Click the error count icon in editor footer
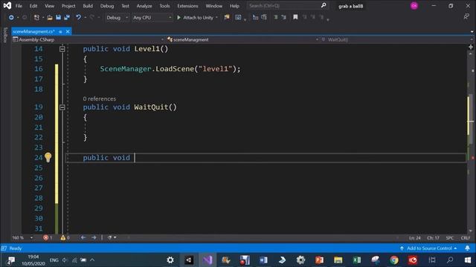 click(x=45, y=237)
